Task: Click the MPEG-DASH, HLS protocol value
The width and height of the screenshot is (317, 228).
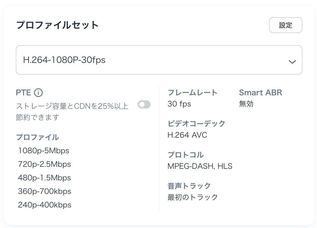Action: click(200, 166)
